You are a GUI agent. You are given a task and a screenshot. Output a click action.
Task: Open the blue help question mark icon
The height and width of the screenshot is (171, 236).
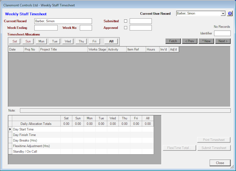tap(230, 14)
